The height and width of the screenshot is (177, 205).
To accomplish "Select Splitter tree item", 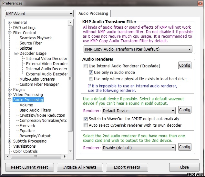I will 26,48.
